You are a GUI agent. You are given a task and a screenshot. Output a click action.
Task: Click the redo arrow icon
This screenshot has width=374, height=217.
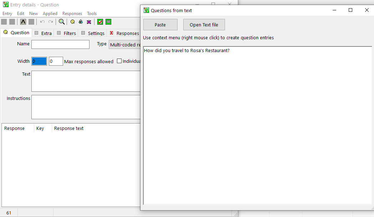pyautogui.click(x=51, y=22)
